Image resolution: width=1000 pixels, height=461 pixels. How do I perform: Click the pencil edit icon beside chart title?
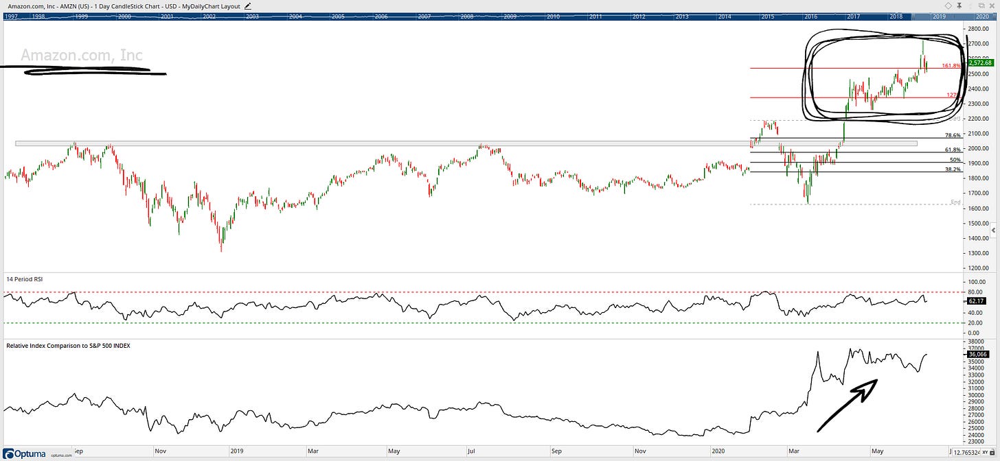pyautogui.click(x=247, y=5)
